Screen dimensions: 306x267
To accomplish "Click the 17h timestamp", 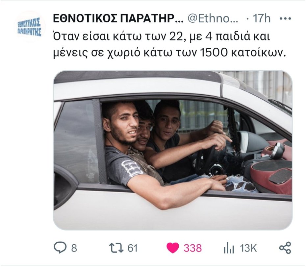I will [262, 18].
